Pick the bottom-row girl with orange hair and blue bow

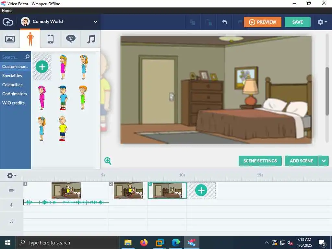[x=42, y=128]
